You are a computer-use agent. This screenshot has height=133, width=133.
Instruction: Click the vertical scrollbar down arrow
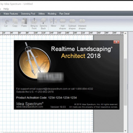(x=125, y=130)
